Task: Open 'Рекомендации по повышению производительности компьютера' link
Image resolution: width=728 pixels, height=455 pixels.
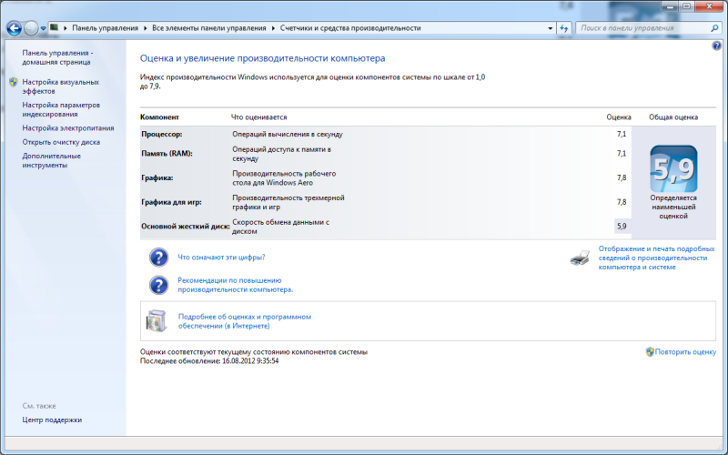Action: click(x=235, y=285)
